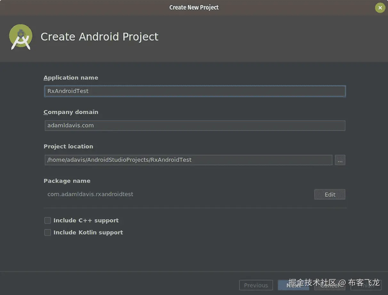Tick the Include Kotlin support checkbox
Screen dimensions: 388x295
click(48, 233)
